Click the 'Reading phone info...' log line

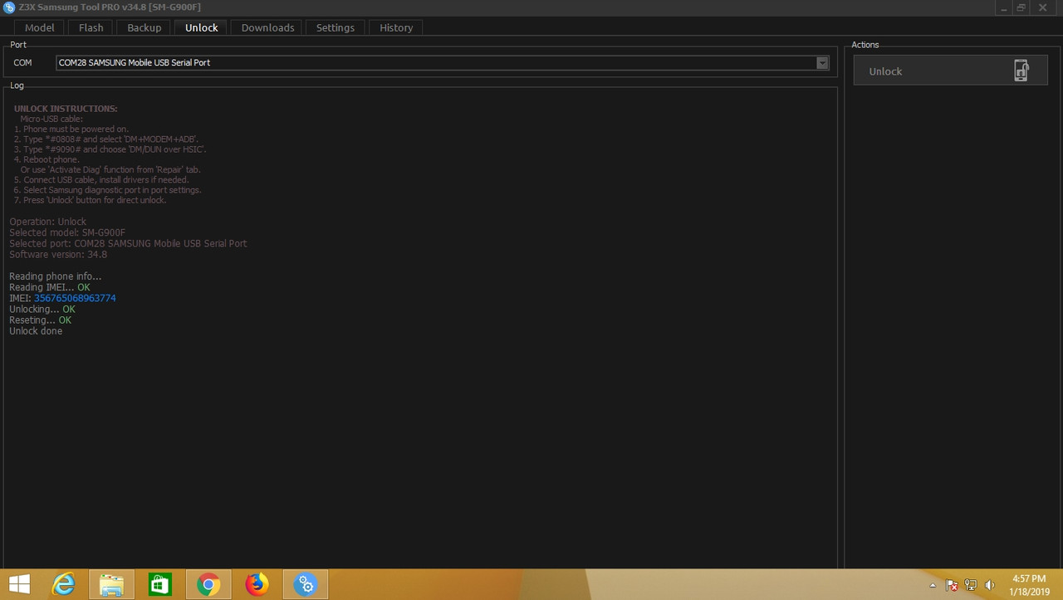pyautogui.click(x=56, y=276)
